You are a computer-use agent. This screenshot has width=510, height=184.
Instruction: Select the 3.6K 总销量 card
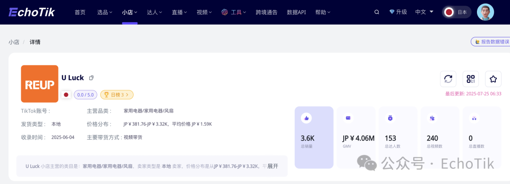coord(314,138)
